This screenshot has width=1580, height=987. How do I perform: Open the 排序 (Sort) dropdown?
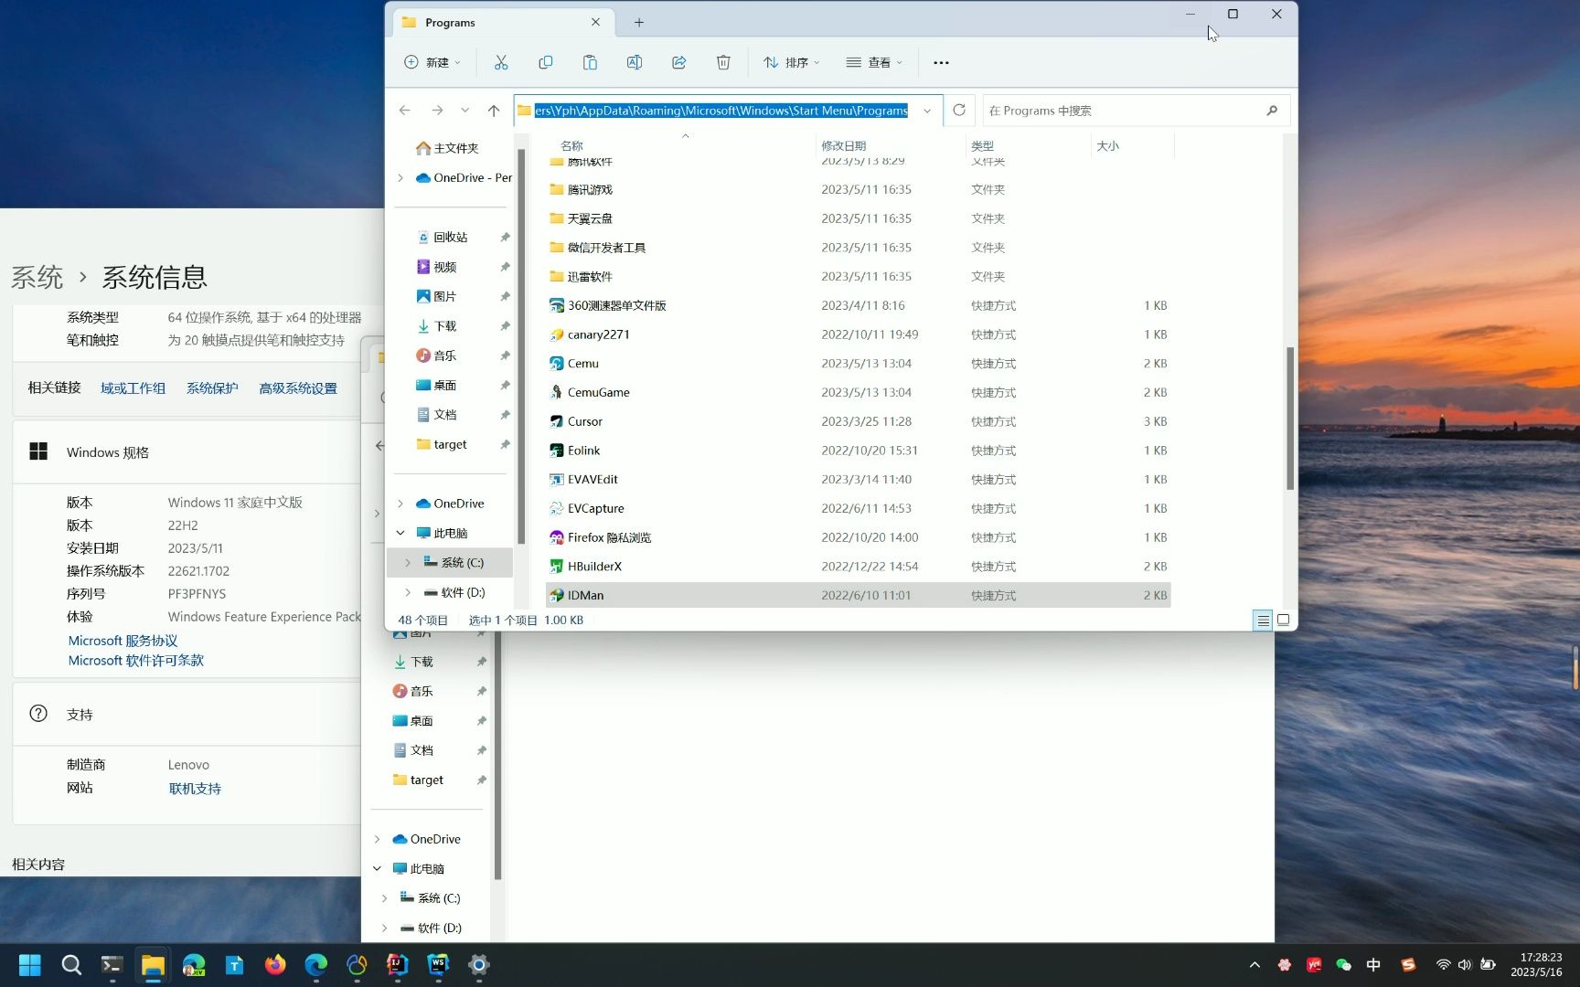point(792,62)
